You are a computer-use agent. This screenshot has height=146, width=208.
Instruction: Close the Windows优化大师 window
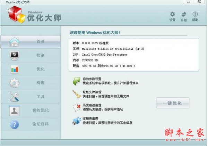(x=199, y=2)
